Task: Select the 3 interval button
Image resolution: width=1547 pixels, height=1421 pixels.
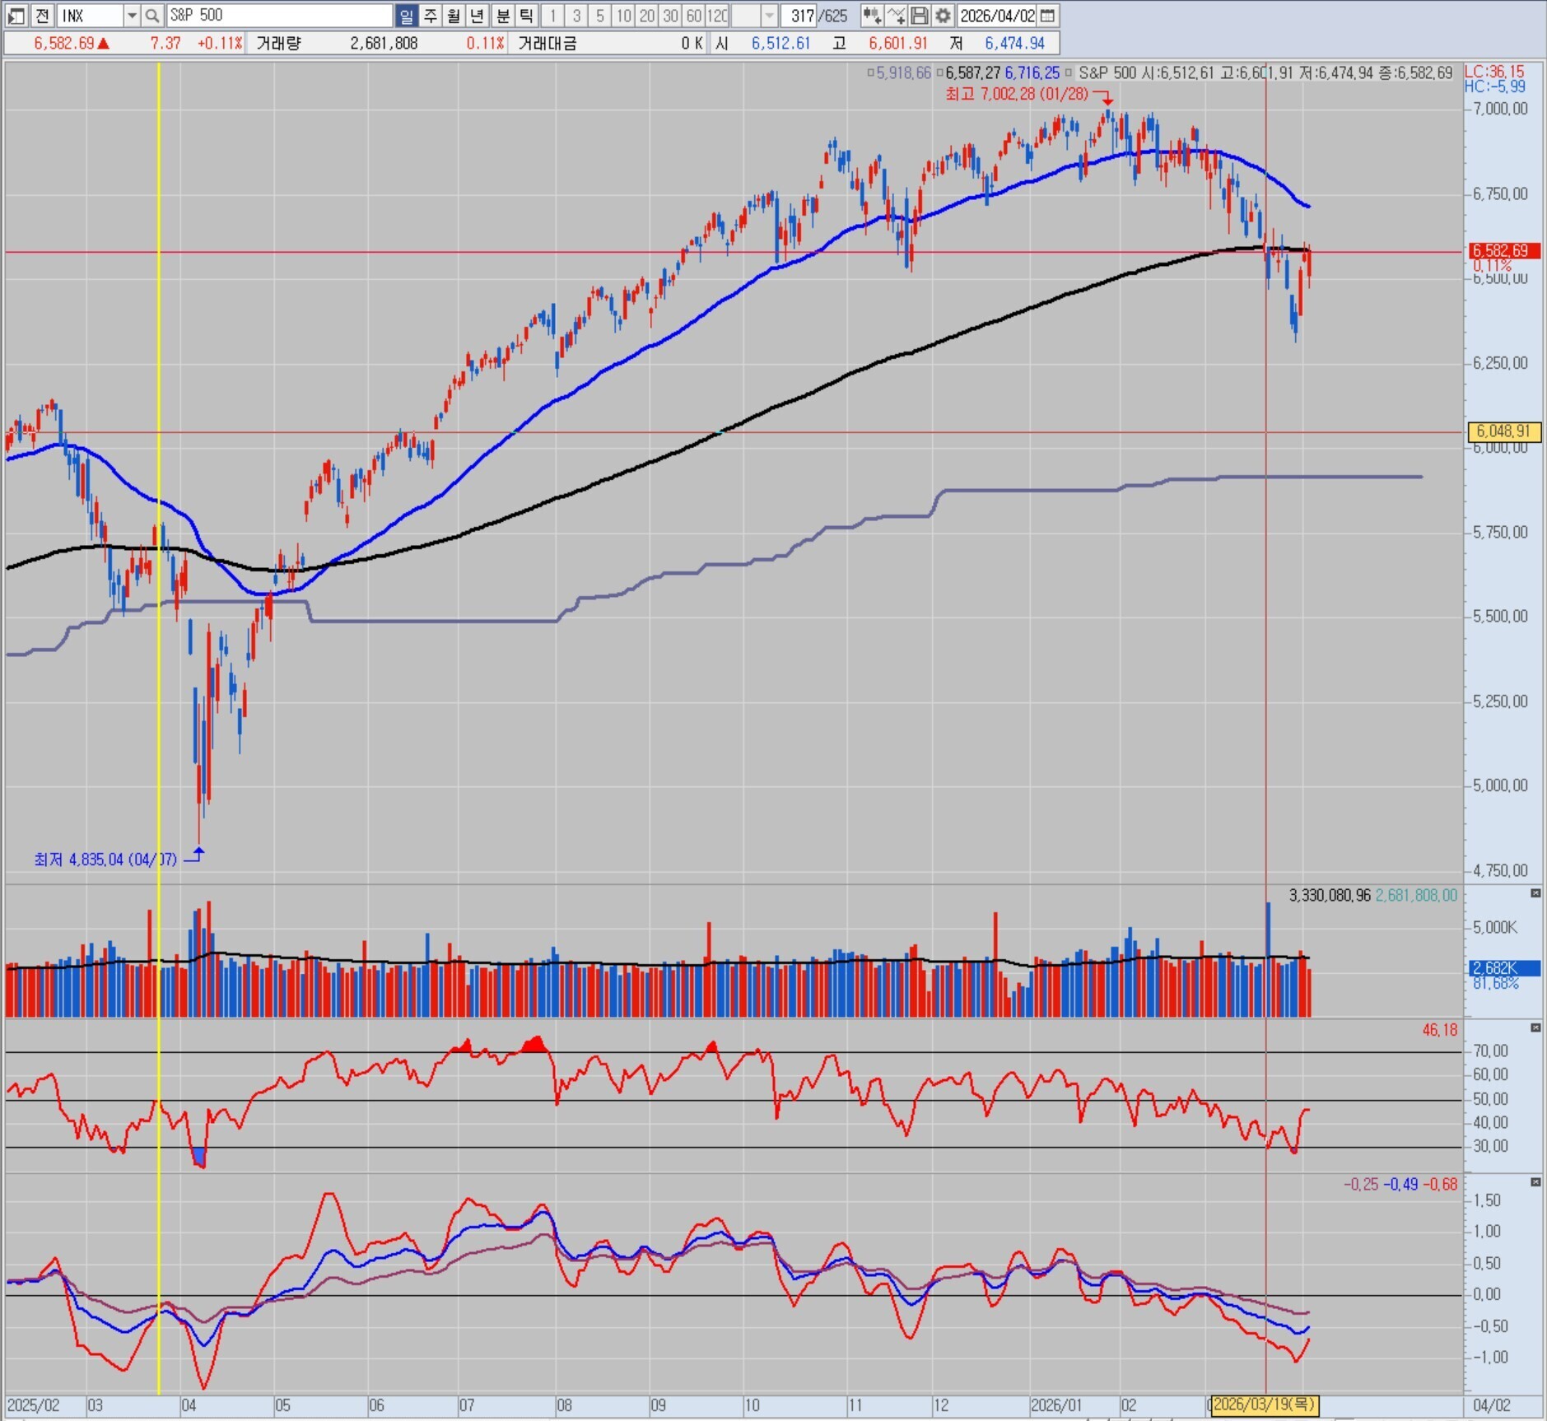Action: (x=576, y=15)
